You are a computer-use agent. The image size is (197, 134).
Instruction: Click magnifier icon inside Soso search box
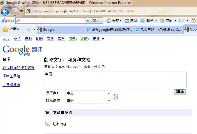pos(18,20)
